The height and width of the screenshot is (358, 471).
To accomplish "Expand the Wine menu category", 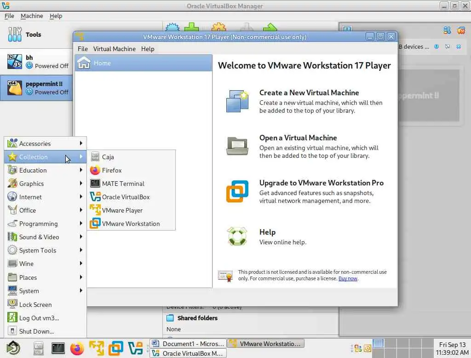I will 45,264.
